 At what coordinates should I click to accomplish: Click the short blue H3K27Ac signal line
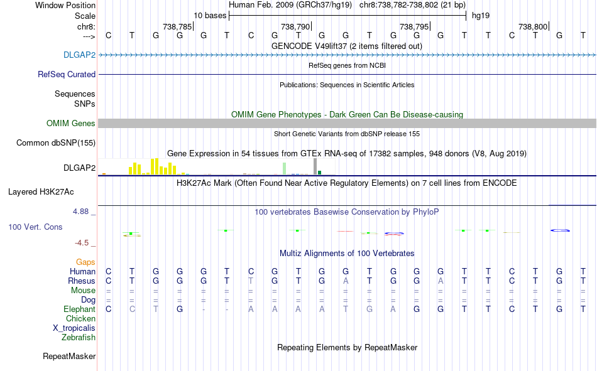point(572,205)
